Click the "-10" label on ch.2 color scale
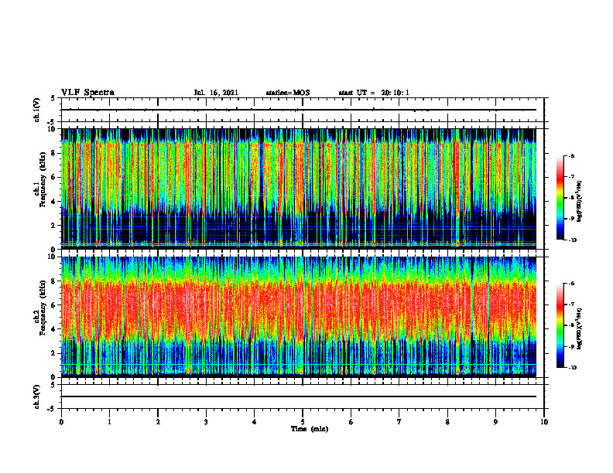Viewport: 613px width, 473px height. (572, 368)
